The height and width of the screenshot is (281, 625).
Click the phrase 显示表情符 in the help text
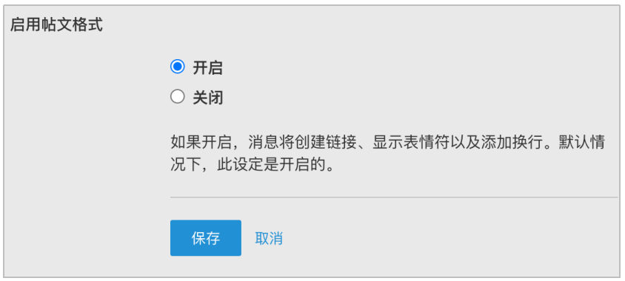click(411, 142)
